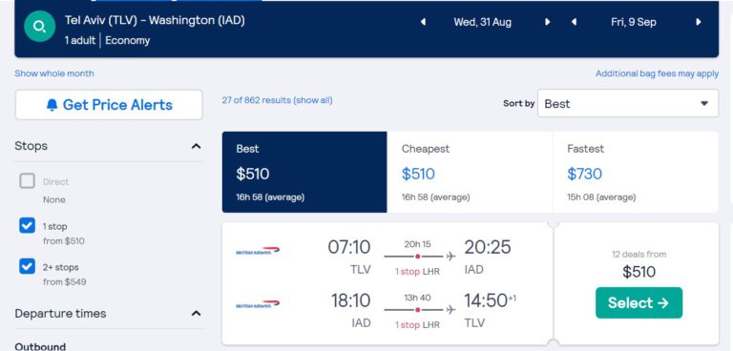Collapse the Stops filter section
Image resolution: width=733 pixels, height=351 pixels.
(x=197, y=146)
